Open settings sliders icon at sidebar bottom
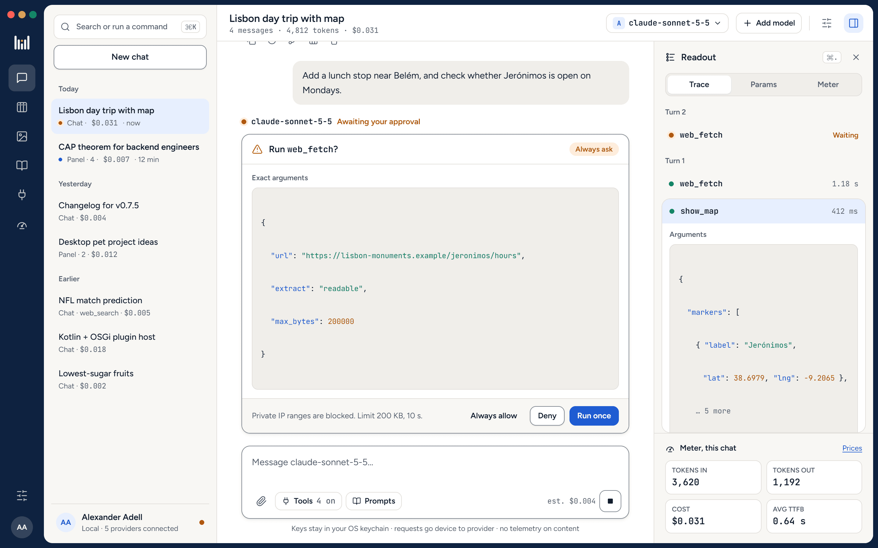The width and height of the screenshot is (878, 548). [x=22, y=495]
